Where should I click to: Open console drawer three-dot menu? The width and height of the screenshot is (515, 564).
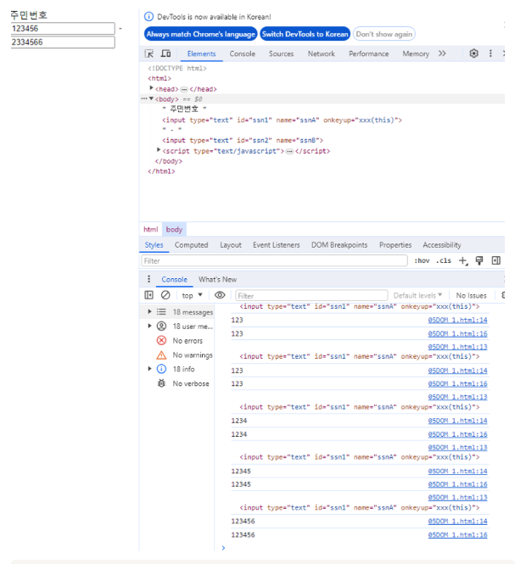coord(148,279)
